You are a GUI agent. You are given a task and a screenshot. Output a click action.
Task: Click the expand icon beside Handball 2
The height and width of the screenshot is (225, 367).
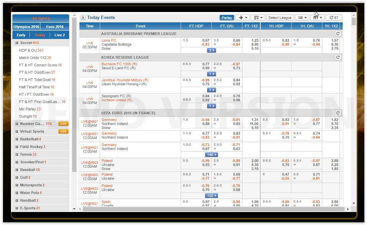(17, 200)
